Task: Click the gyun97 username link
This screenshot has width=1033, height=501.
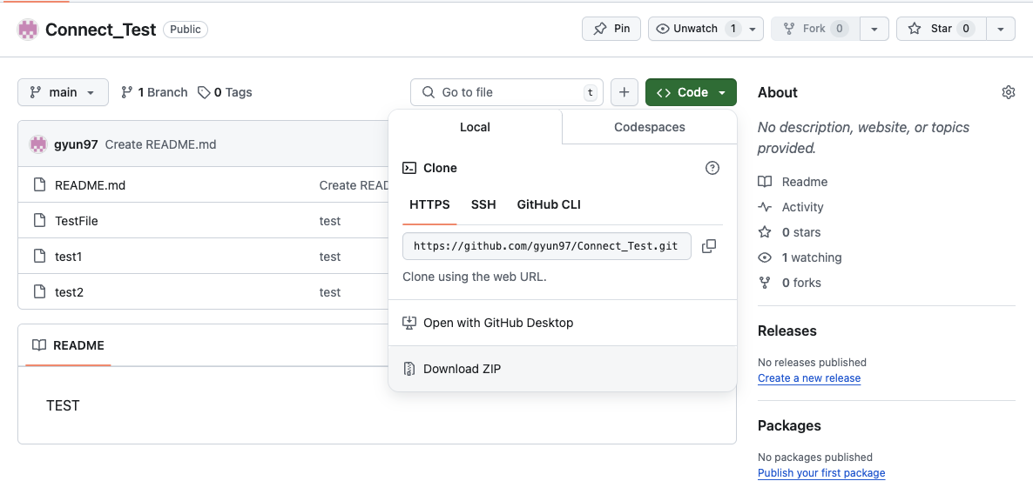Action: point(76,144)
